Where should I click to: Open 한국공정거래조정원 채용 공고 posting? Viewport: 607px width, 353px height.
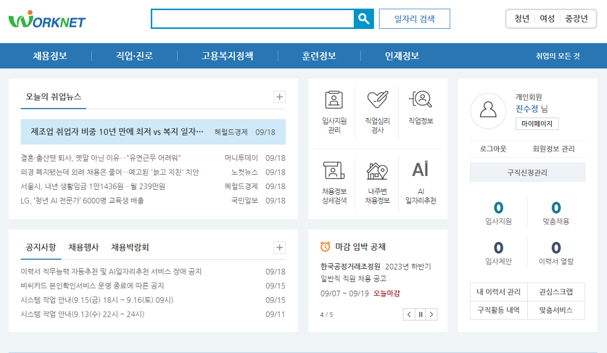pos(376,272)
